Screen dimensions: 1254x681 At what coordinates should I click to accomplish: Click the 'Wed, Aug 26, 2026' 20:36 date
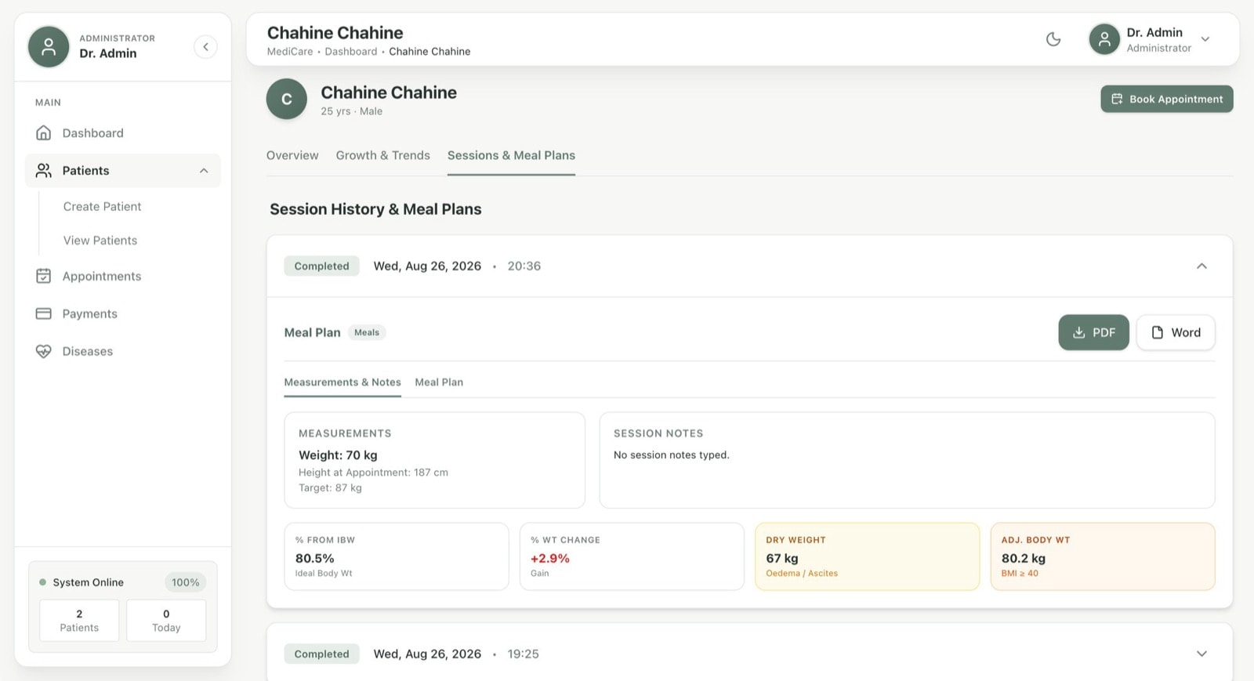(427, 266)
